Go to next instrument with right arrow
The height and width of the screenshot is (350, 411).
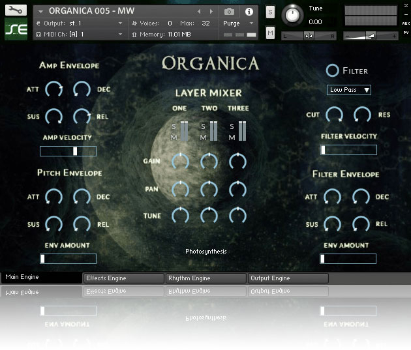pyautogui.click(x=211, y=12)
